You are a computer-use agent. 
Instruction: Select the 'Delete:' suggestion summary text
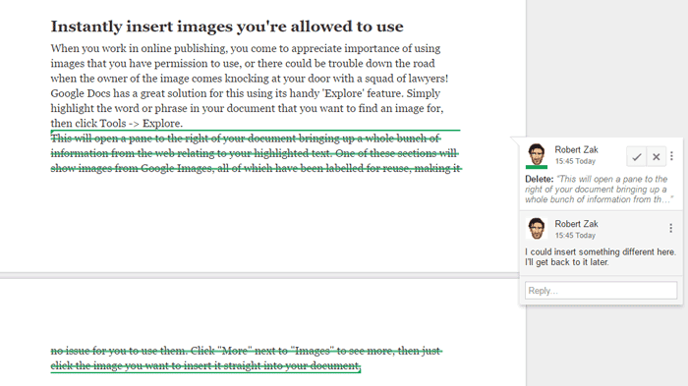[x=599, y=189]
